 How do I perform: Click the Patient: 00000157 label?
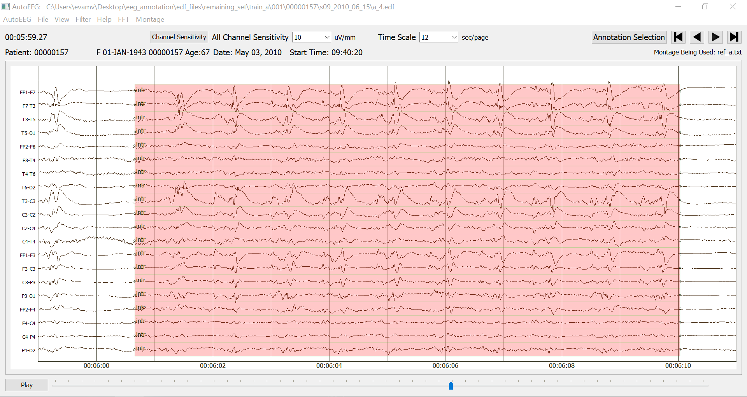tap(37, 52)
